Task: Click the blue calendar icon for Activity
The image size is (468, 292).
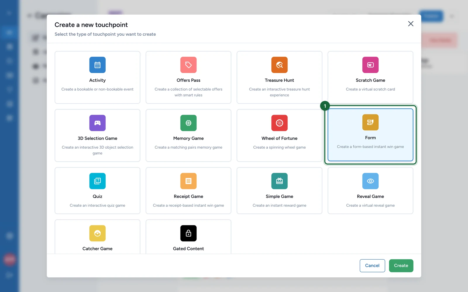Action: pos(97,65)
